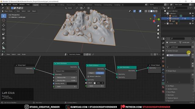This screenshot has height=109, width=195.
Task: Switch perspective/orthographic grid icon
Action: [x=158, y=38]
